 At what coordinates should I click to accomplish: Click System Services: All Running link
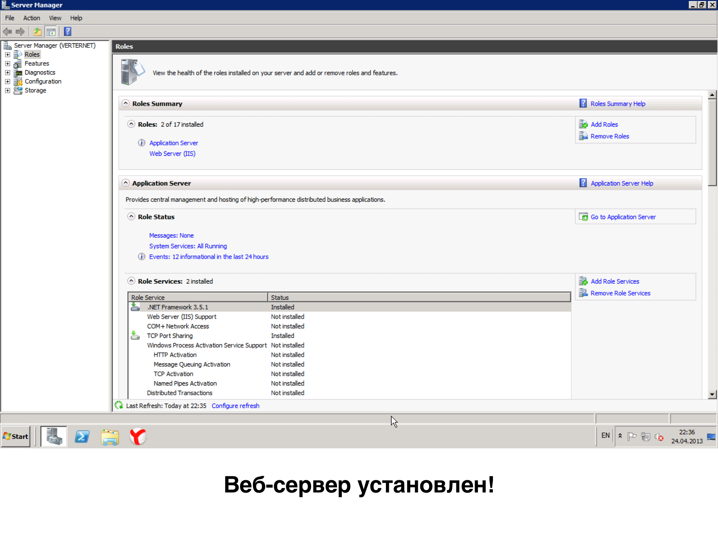[x=188, y=246]
